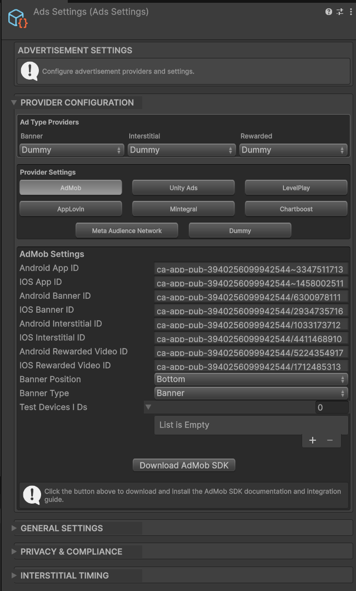Viewport: 356px width, 591px height.
Task: Click the Android Interstitial ID field
Action: pyautogui.click(x=252, y=324)
